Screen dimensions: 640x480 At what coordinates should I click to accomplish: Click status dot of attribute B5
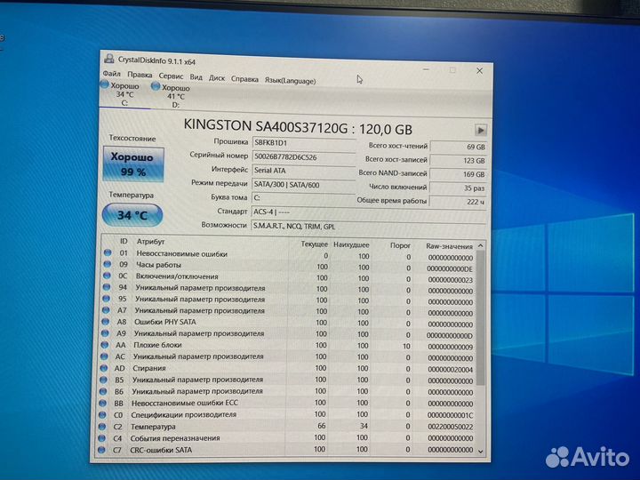tap(103, 380)
